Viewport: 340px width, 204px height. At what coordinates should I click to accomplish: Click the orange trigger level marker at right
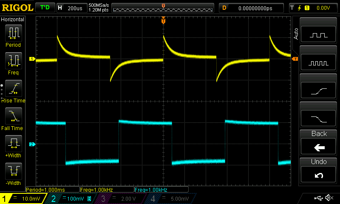(x=295, y=59)
